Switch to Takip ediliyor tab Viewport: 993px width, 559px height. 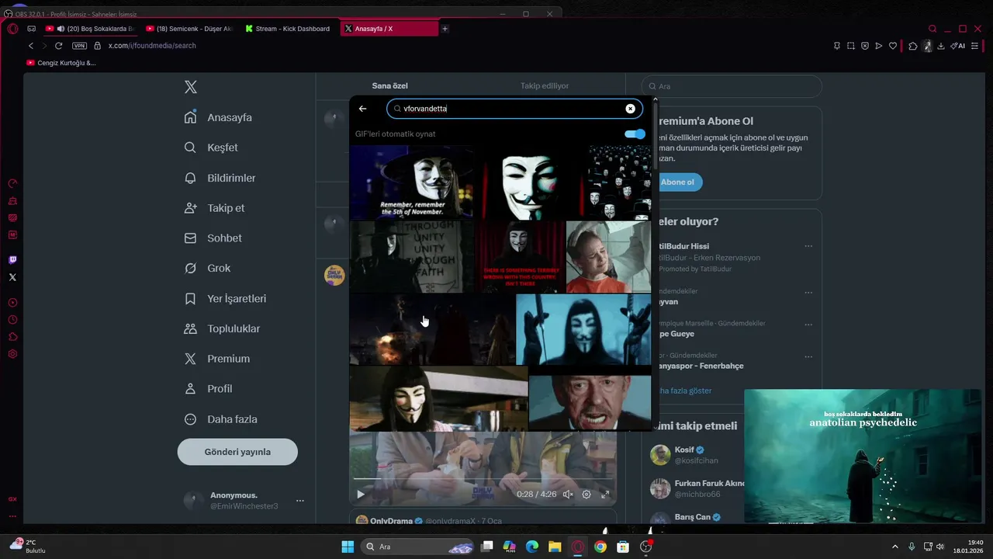[x=545, y=85]
